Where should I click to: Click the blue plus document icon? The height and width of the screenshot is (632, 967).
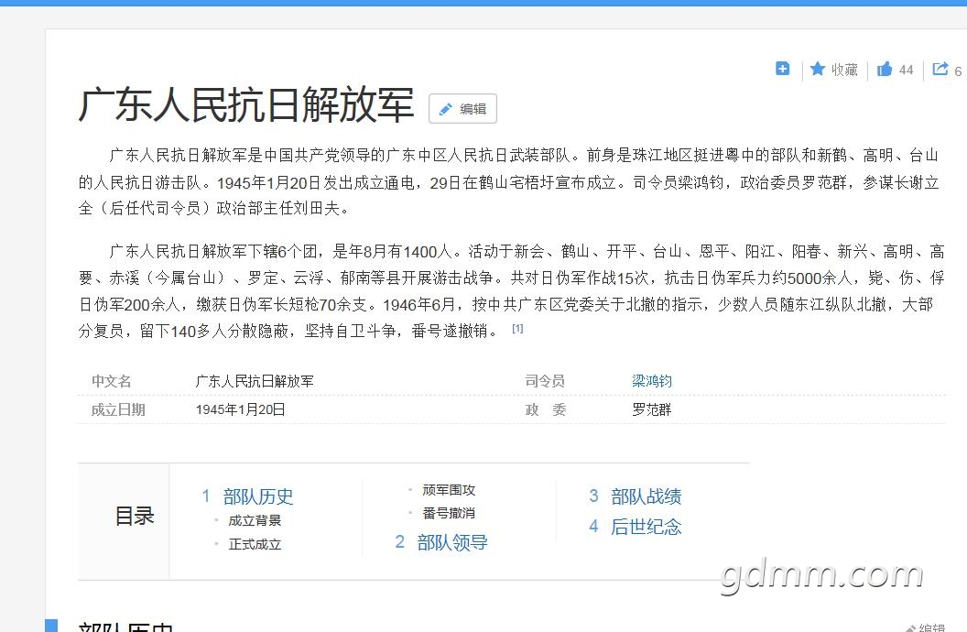pyautogui.click(x=783, y=69)
